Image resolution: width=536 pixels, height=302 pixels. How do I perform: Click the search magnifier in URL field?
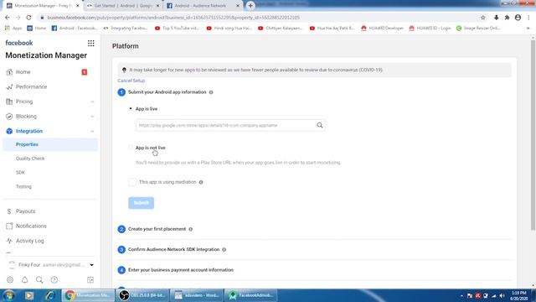tap(320, 125)
